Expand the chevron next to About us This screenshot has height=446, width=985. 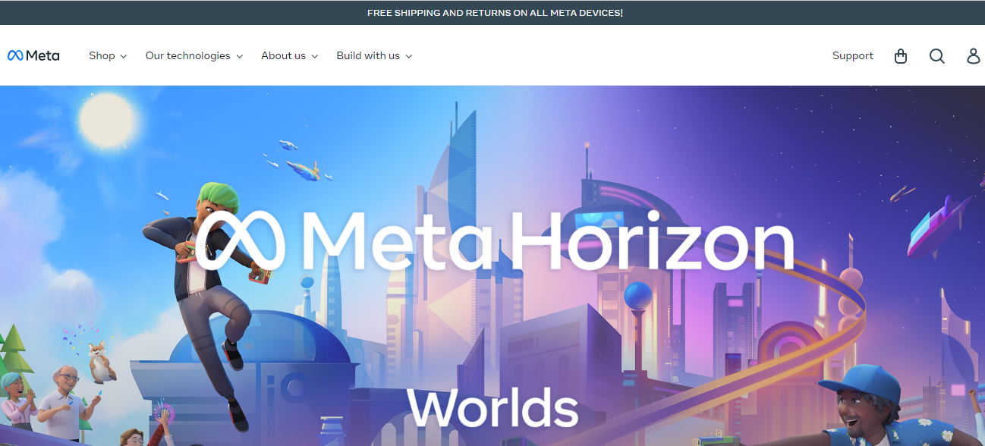(x=314, y=56)
